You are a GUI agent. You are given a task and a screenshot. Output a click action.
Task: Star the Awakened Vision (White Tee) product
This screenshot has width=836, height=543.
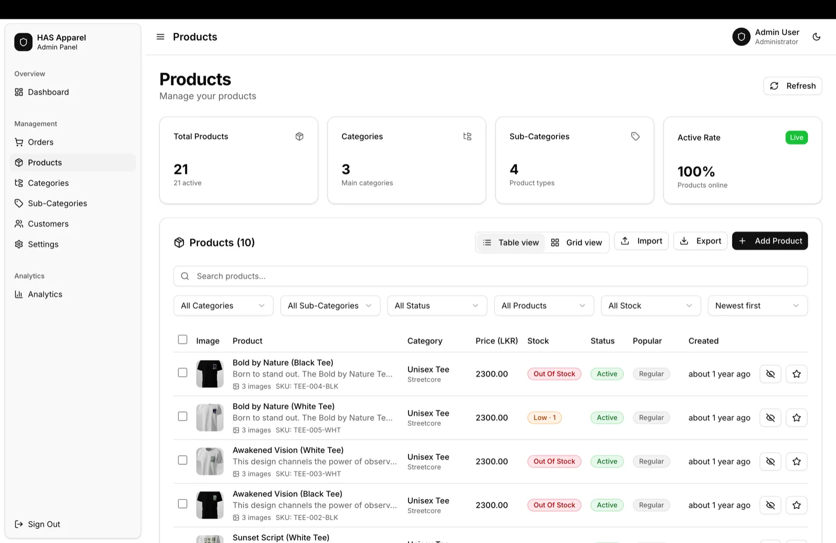797,462
